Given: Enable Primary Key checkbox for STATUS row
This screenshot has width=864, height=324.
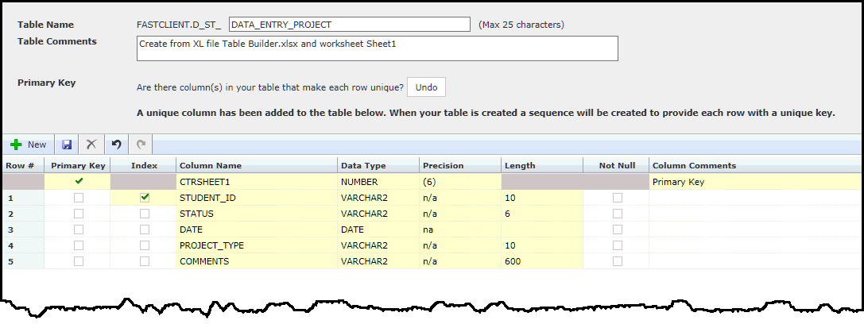Looking at the screenshot, I should click(78, 214).
